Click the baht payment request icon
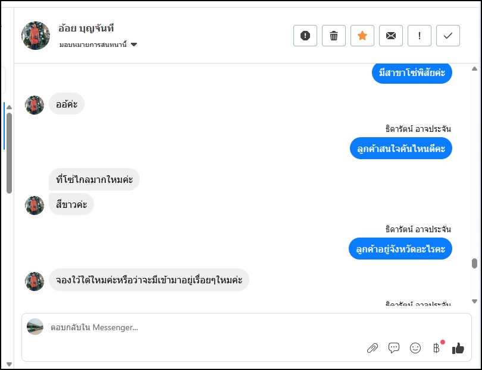The height and width of the screenshot is (370, 482). [436, 348]
